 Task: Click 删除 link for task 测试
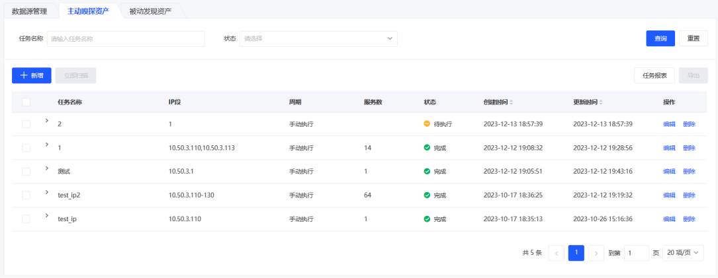point(689,172)
